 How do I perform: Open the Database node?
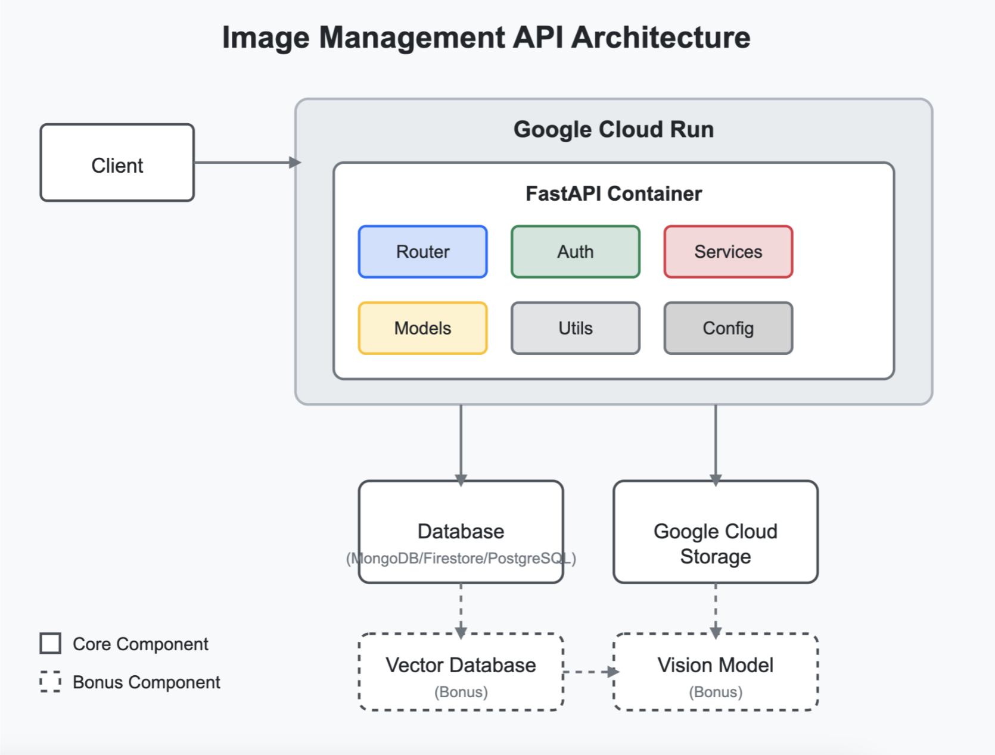(x=461, y=531)
